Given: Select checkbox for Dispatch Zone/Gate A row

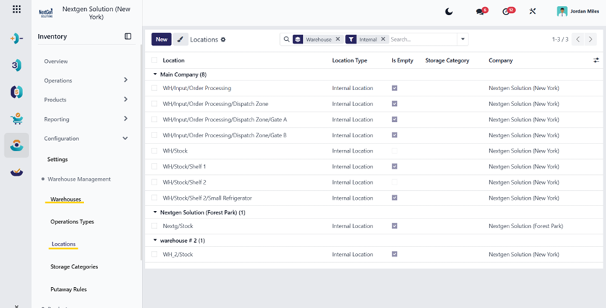Looking at the screenshot, I should pos(154,119).
